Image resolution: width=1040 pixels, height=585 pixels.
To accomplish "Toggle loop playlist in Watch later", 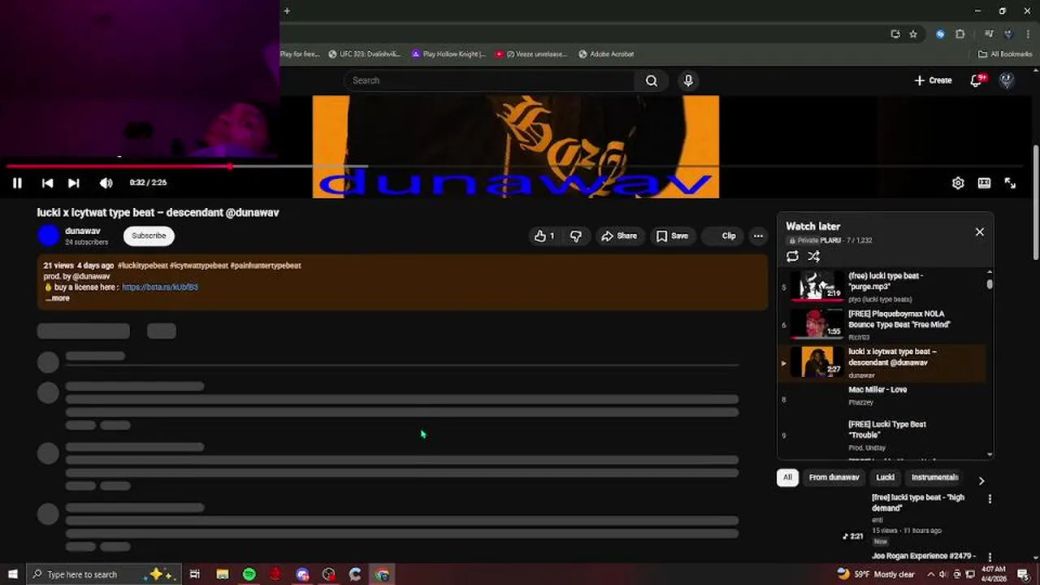I will (792, 256).
